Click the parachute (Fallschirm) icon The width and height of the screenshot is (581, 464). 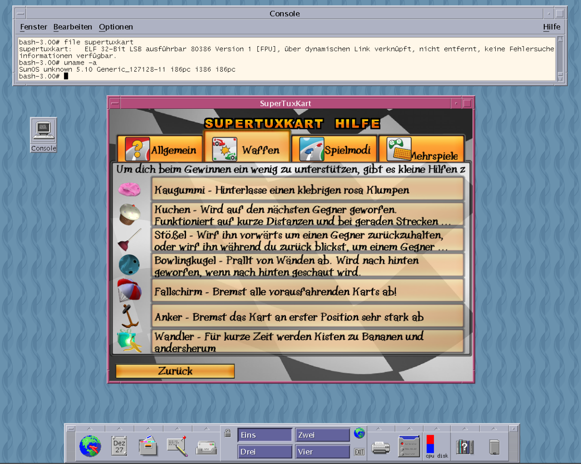pyautogui.click(x=129, y=290)
